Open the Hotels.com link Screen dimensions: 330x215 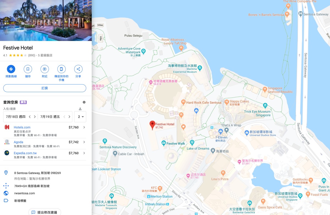pos(22,127)
